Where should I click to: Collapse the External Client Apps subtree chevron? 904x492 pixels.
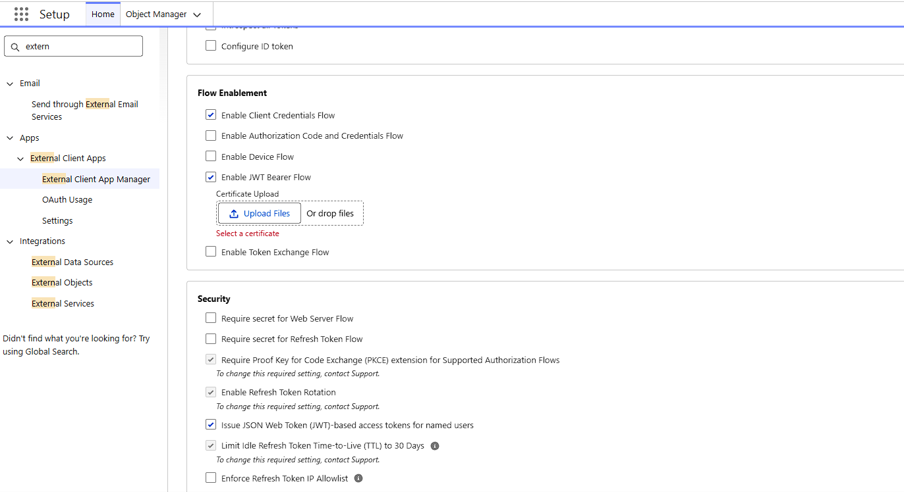[x=21, y=159]
